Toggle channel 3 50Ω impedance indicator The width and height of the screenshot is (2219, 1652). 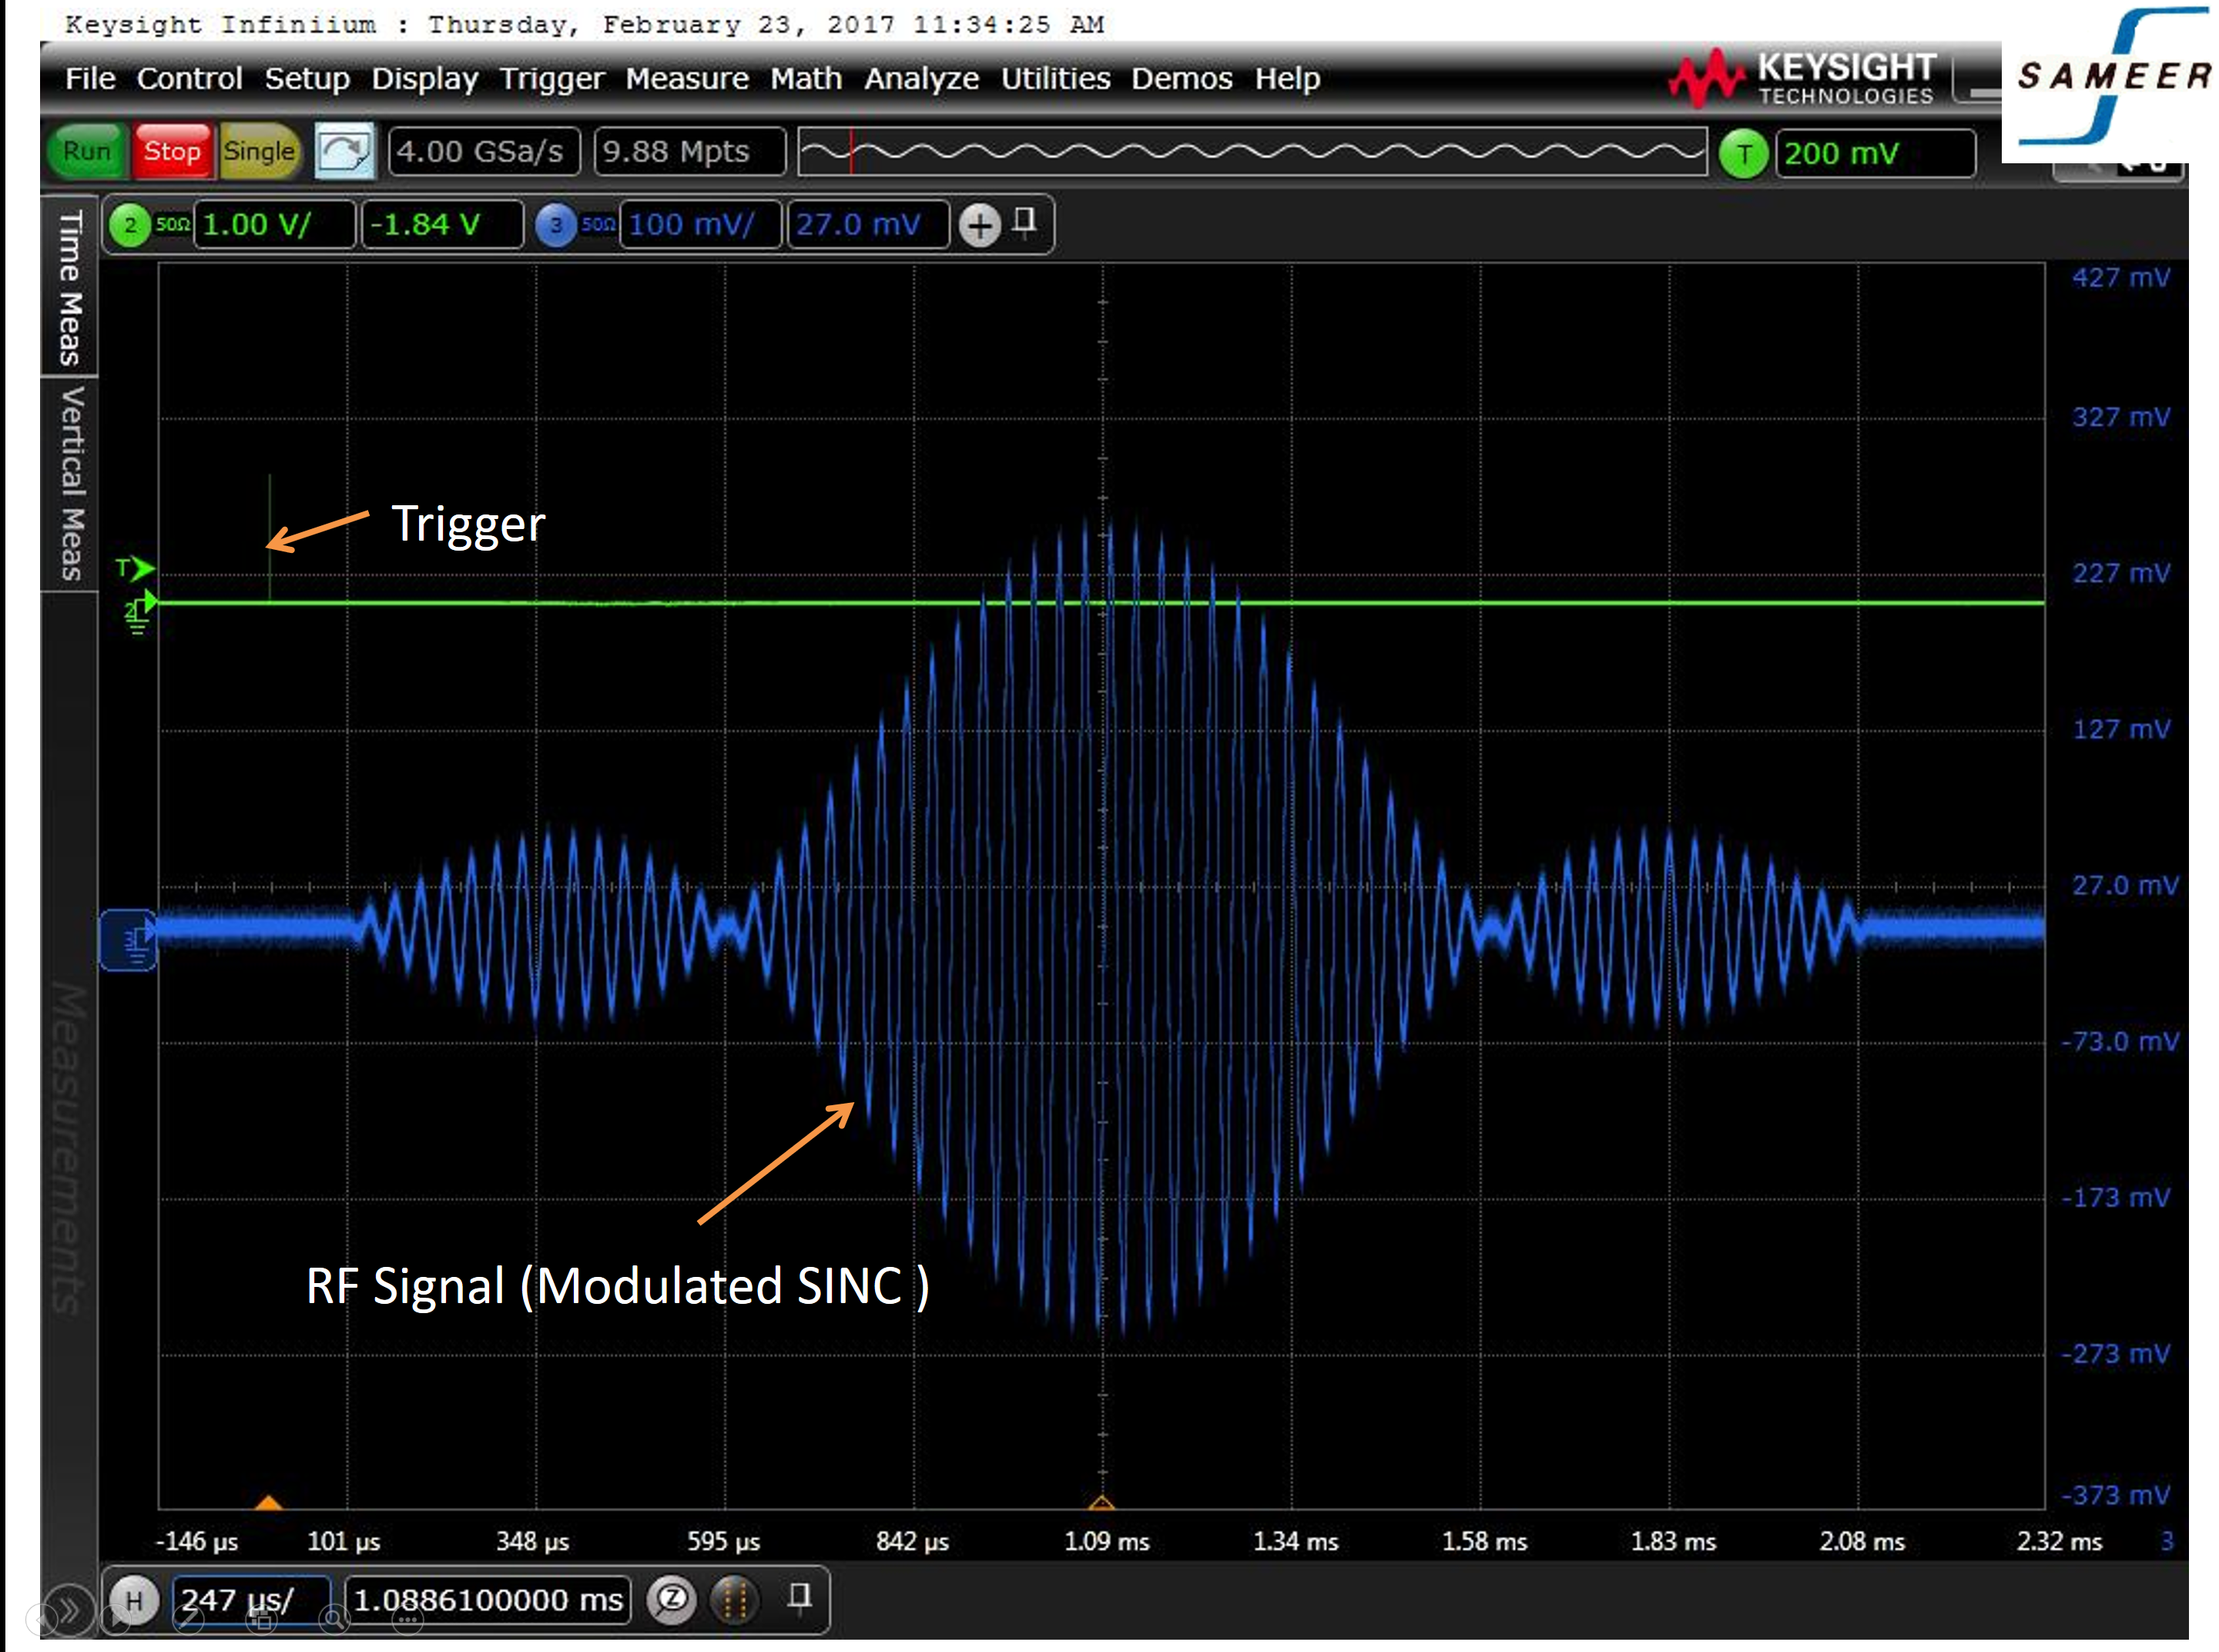tap(598, 225)
